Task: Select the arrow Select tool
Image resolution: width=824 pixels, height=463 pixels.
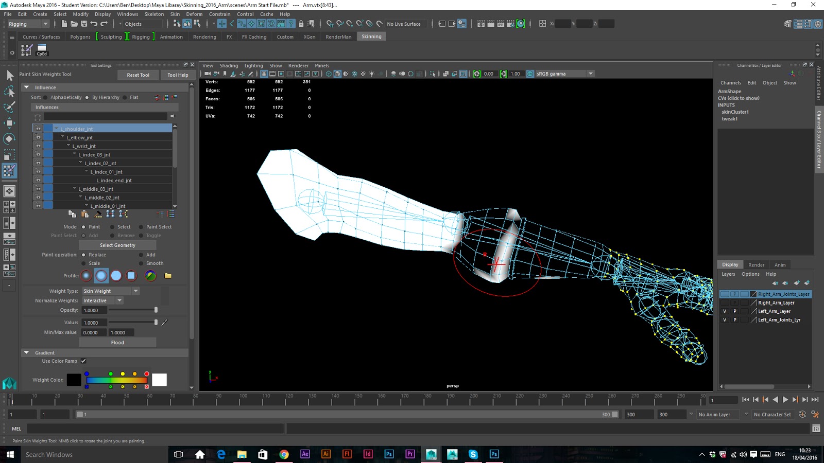Action: pyautogui.click(x=9, y=76)
